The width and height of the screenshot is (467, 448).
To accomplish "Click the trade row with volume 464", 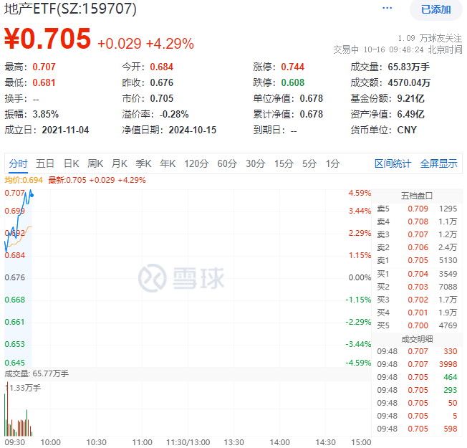I will [x=417, y=377].
